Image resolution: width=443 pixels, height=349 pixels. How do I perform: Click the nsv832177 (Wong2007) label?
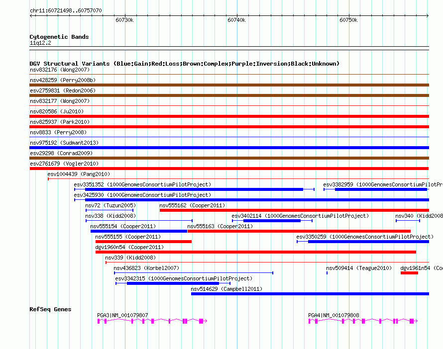click(60, 101)
